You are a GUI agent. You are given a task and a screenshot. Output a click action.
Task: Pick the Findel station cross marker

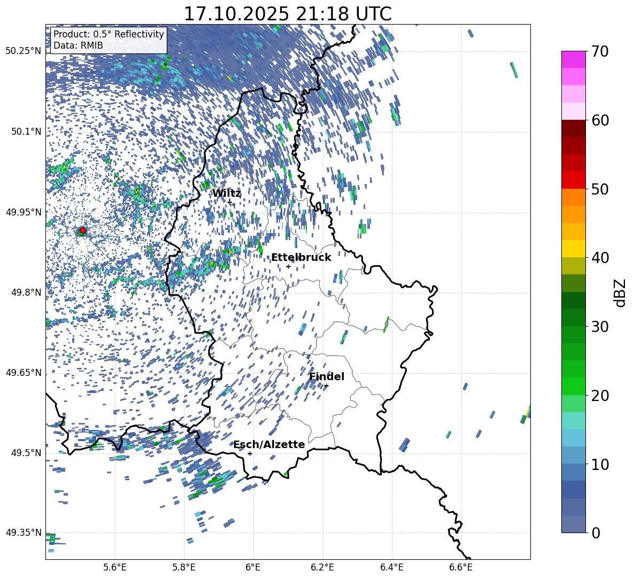326,386
